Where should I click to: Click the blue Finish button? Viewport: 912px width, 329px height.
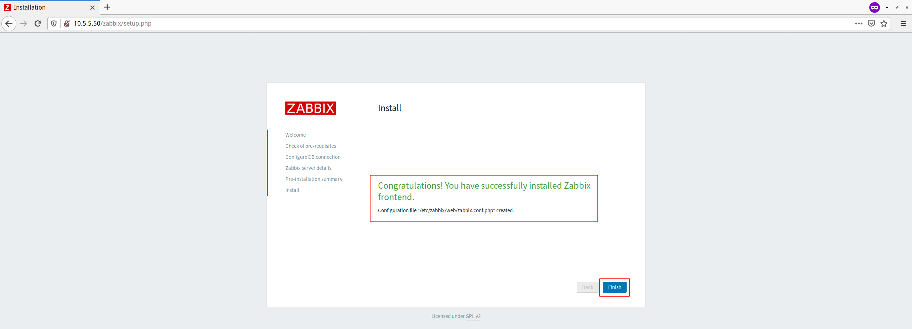615,287
